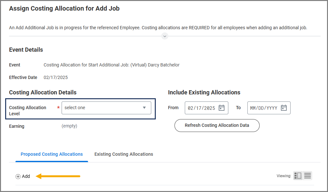Click the From date input field
This screenshot has width=328, height=192.
pyautogui.click(x=201, y=108)
